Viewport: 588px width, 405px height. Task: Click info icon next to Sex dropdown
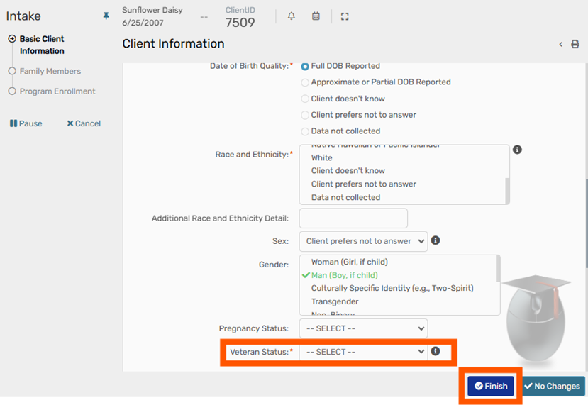click(x=436, y=240)
